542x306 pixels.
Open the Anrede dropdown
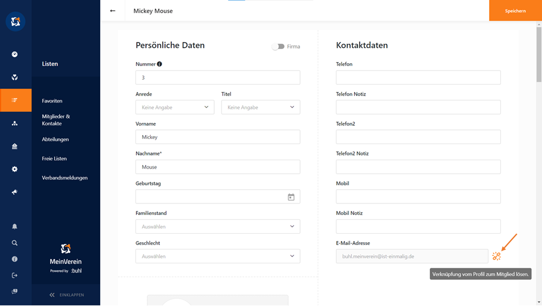pyautogui.click(x=175, y=107)
